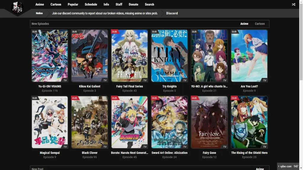Open the Schedule page
303x170 pixels.
pos(91,4)
